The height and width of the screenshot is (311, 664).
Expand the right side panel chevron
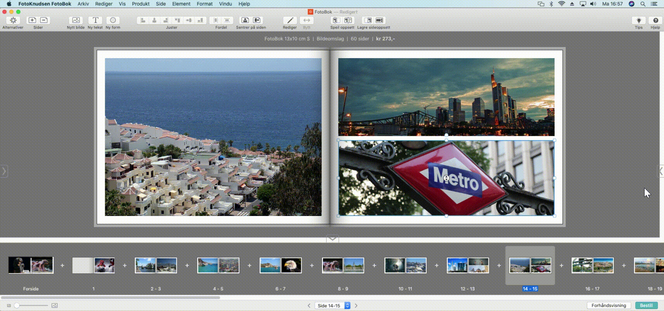coord(661,171)
